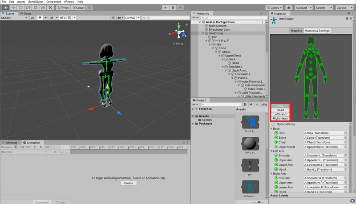Open the Hierarchy create plus dropdown
This screenshot has height=204, width=356.
[x=195, y=18]
